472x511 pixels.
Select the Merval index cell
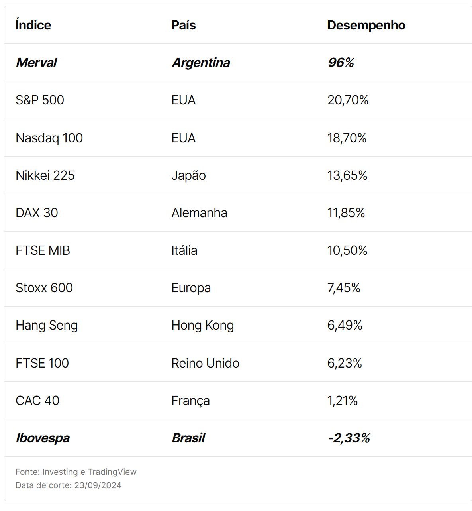click(x=36, y=63)
